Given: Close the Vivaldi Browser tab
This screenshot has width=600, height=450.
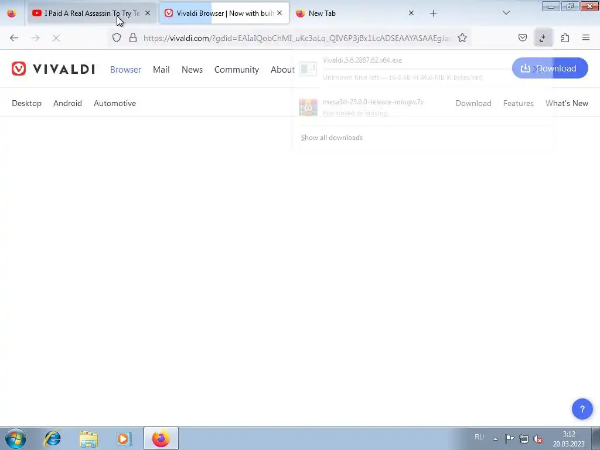Looking at the screenshot, I should pyautogui.click(x=279, y=13).
